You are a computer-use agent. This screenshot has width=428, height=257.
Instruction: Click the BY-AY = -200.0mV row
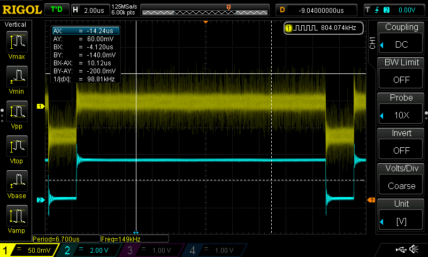(86, 71)
